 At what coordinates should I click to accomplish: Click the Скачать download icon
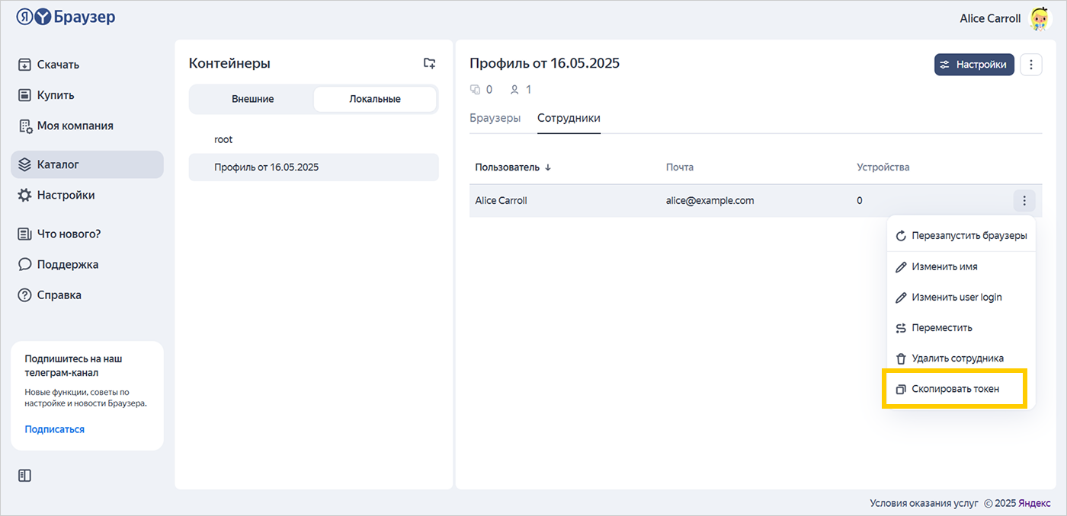[24, 65]
